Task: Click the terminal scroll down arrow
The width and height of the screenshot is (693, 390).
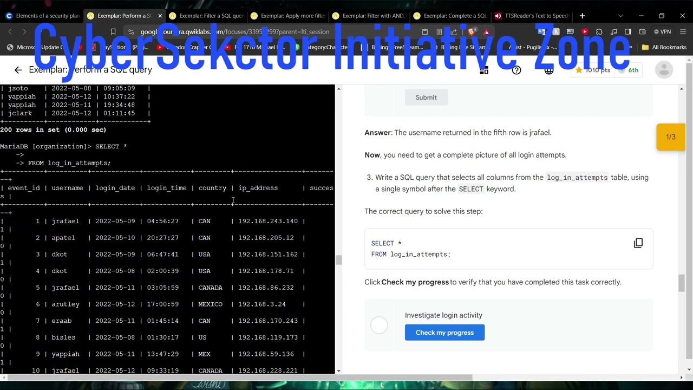Action: click(339, 371)
